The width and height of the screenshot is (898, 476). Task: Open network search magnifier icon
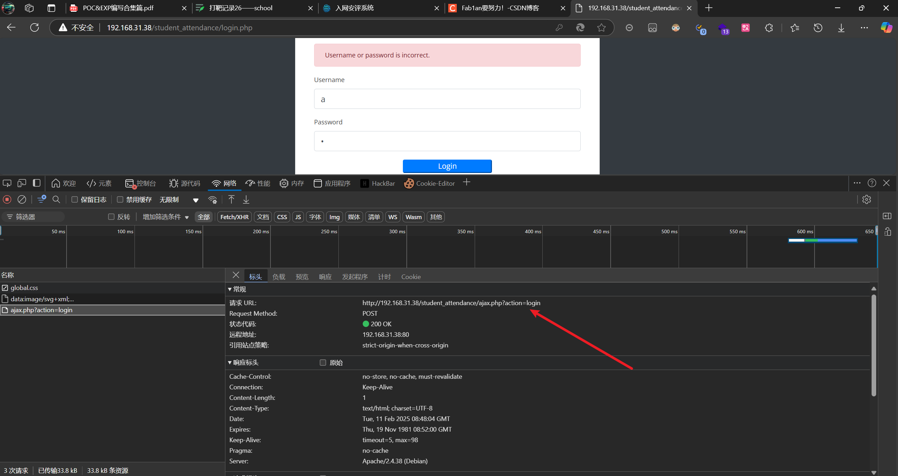pos(56,199)
